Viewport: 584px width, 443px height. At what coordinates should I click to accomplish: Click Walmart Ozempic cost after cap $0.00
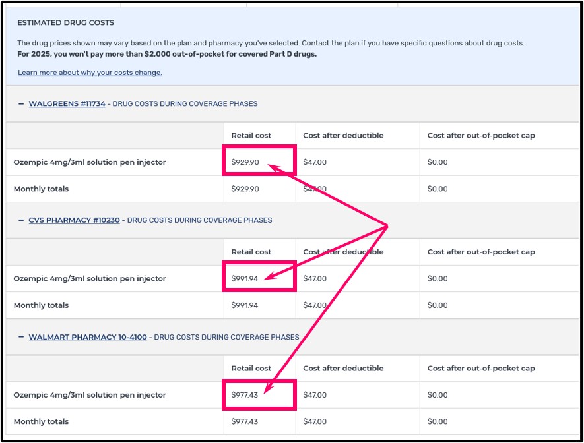coord(438,395)
